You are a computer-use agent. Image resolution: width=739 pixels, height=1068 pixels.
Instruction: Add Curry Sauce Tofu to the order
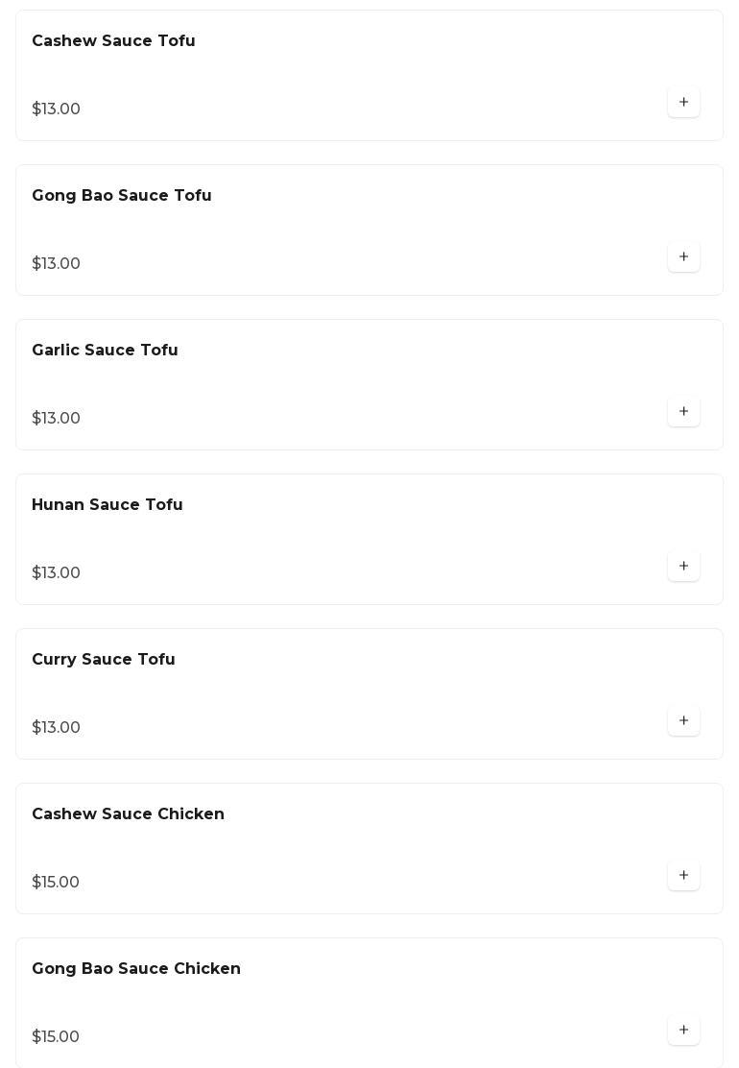(x=683, y=721)
